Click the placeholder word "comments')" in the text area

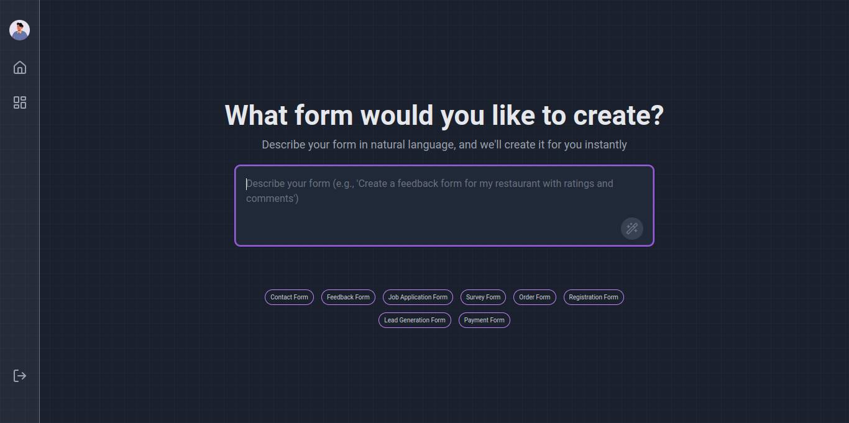[272, 199]
